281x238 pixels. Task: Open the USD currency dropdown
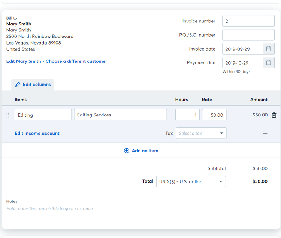(x=191, y=181)
